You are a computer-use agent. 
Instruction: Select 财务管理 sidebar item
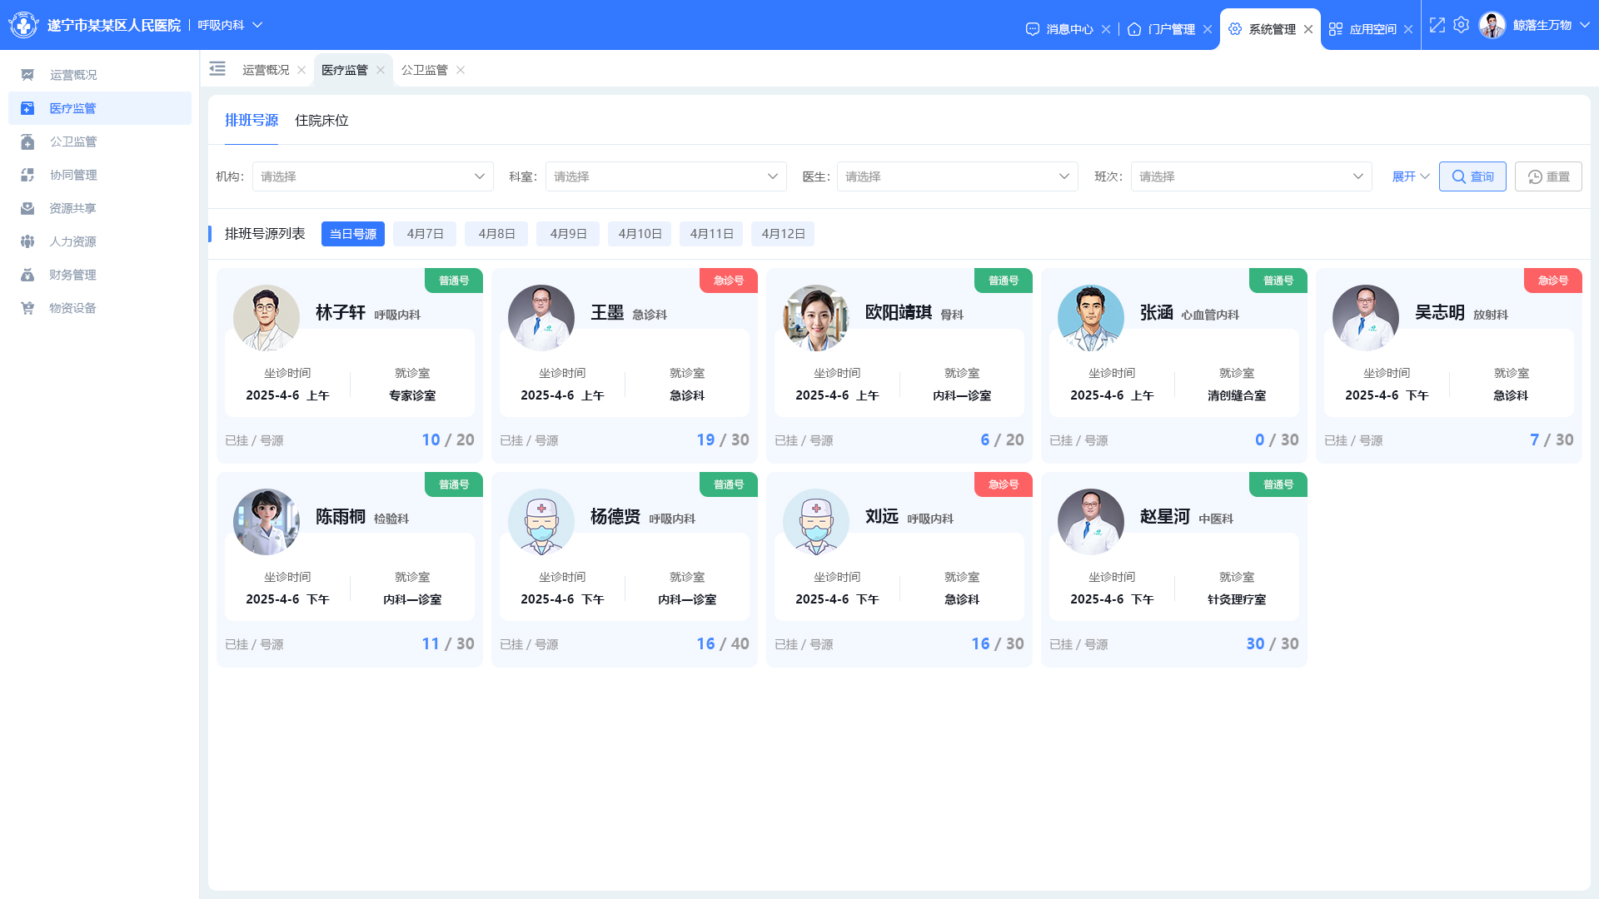coord(72,275)
